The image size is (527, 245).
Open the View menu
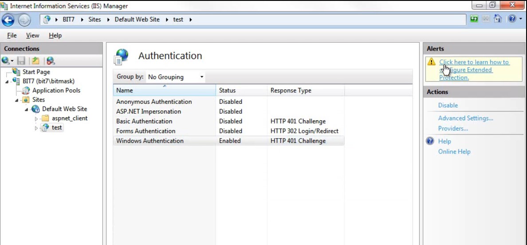(32, 36)
